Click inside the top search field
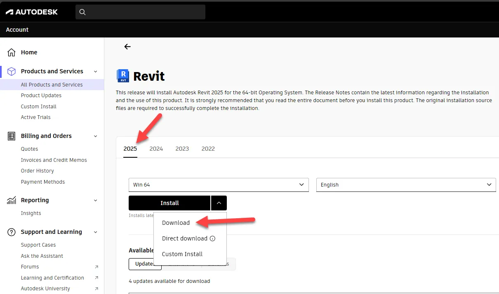 point(140,12)
